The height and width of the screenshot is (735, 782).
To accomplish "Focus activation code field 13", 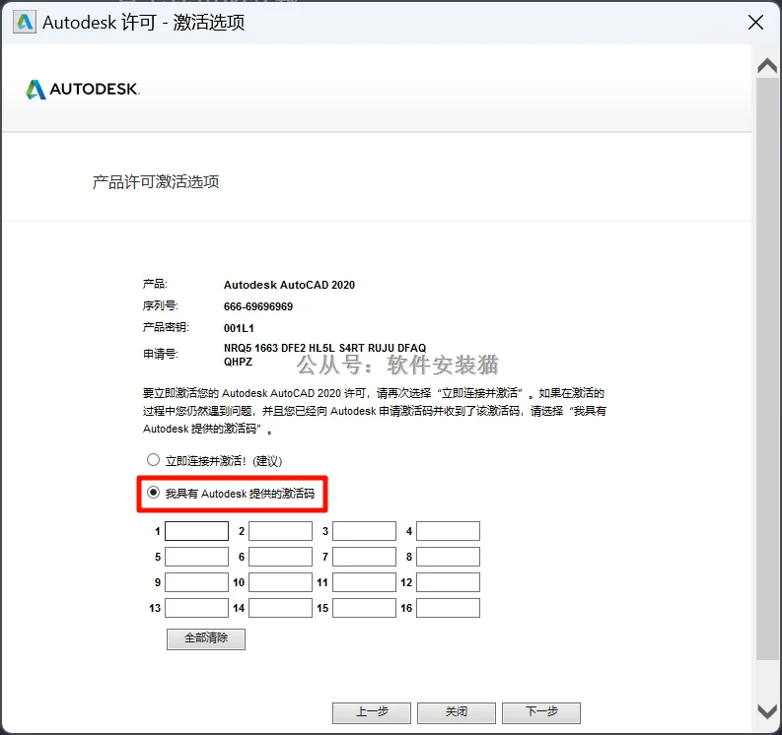I will tap(196, 608).
